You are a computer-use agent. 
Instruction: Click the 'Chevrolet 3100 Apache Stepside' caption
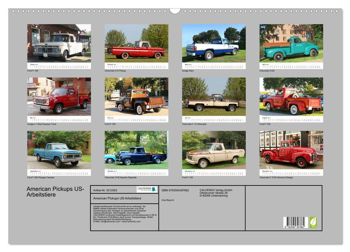click(120, 177)
